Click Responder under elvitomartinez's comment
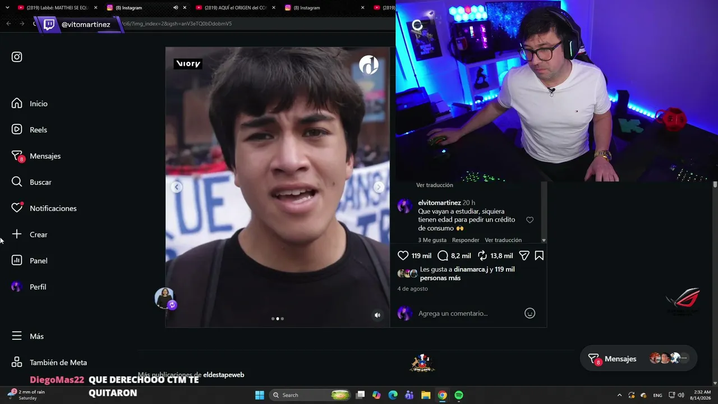718x404 pixels. tap(466, 240)
